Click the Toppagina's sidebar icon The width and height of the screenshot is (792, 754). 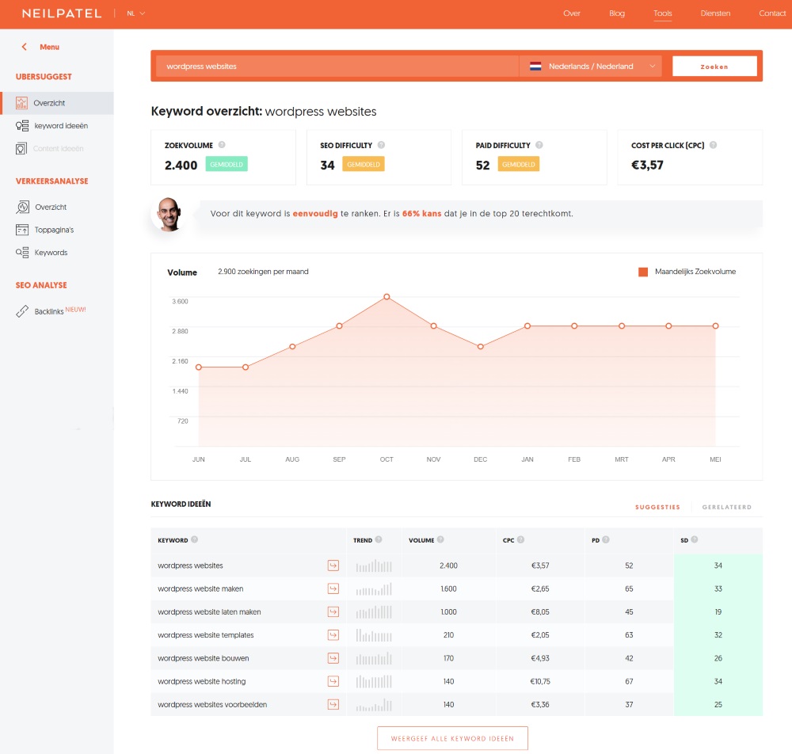21,230
